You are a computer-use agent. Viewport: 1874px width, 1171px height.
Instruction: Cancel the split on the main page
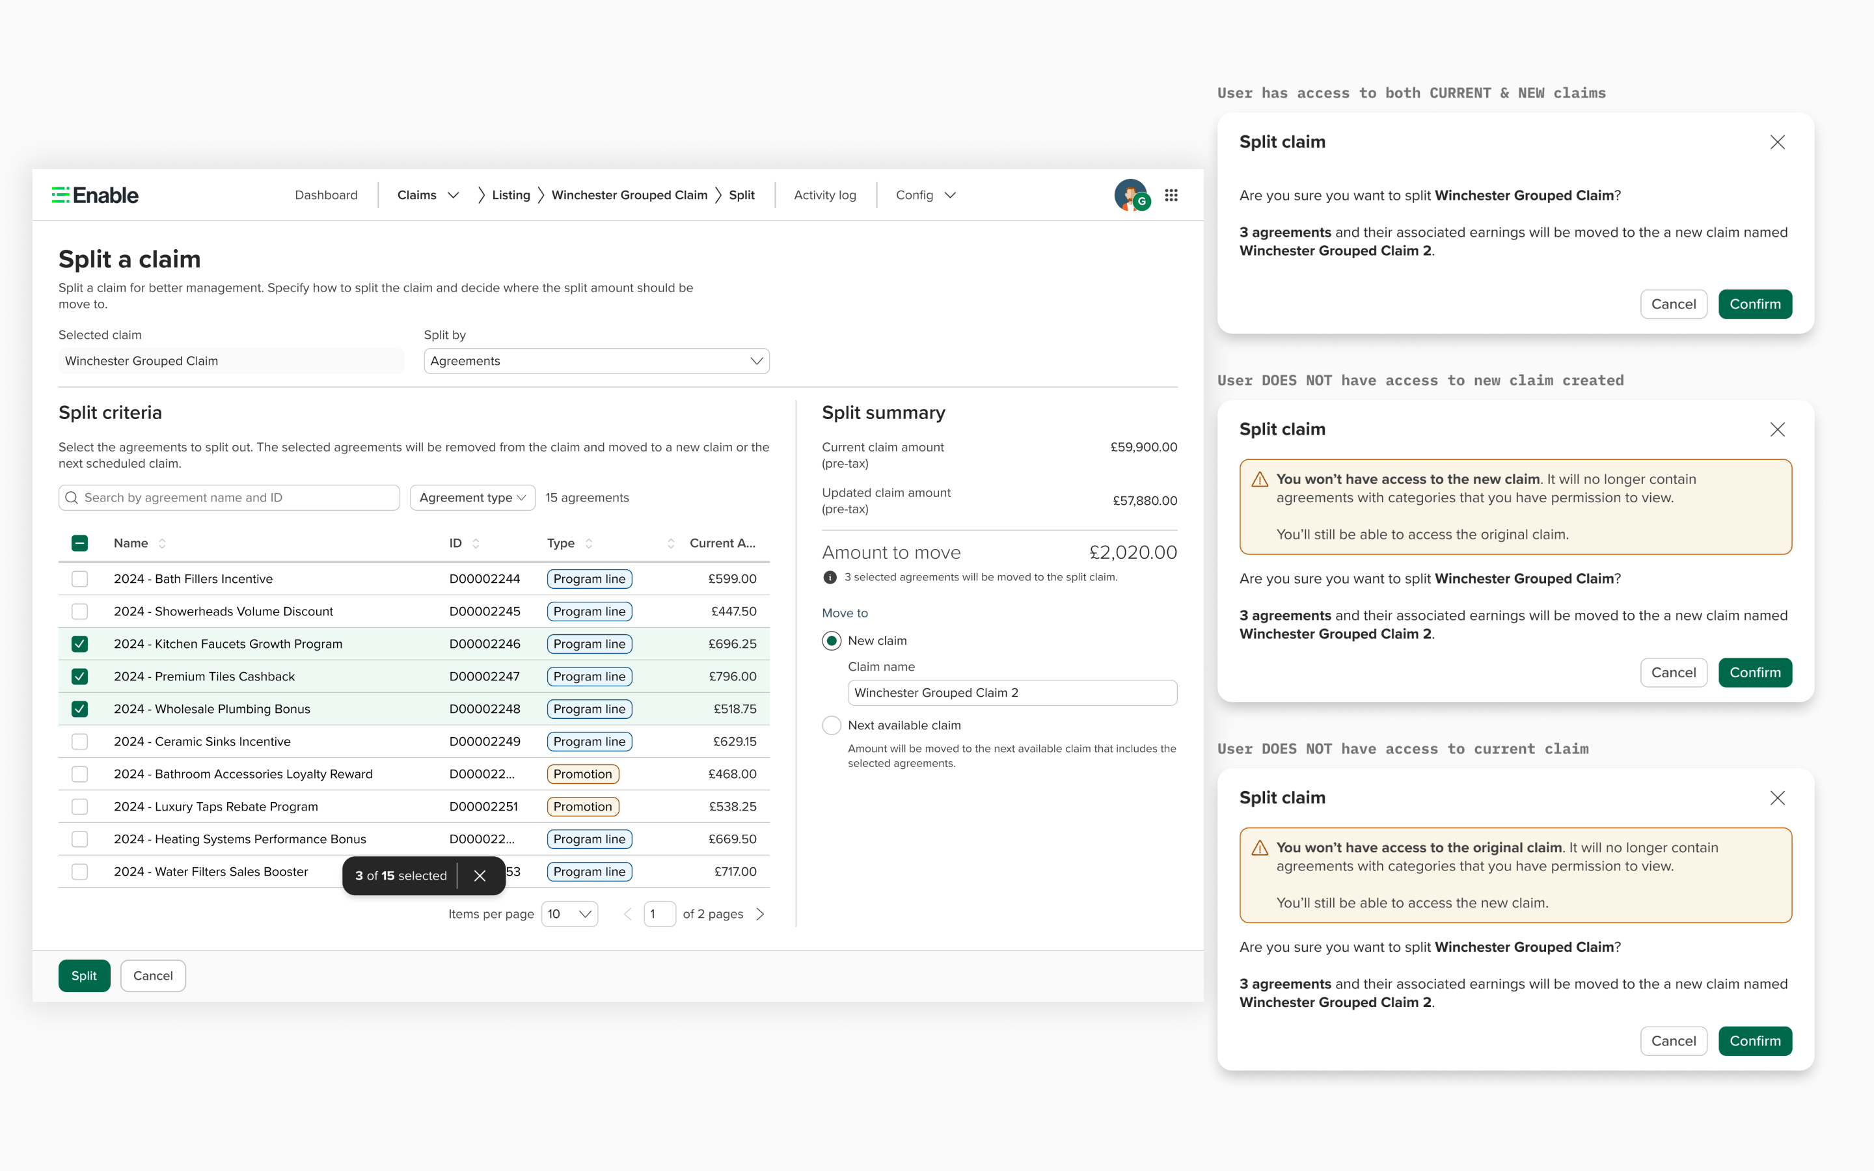tap(152, 976)
